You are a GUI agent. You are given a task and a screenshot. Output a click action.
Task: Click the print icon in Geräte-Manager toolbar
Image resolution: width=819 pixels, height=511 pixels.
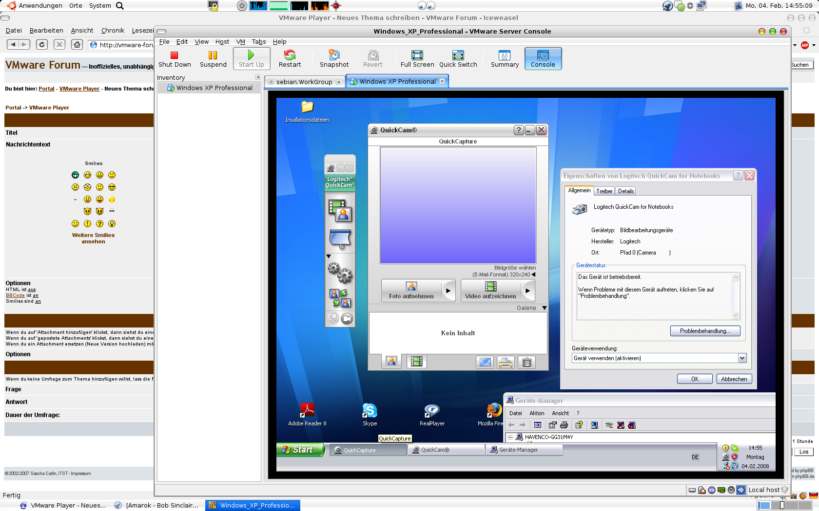(x=564, y=425)
